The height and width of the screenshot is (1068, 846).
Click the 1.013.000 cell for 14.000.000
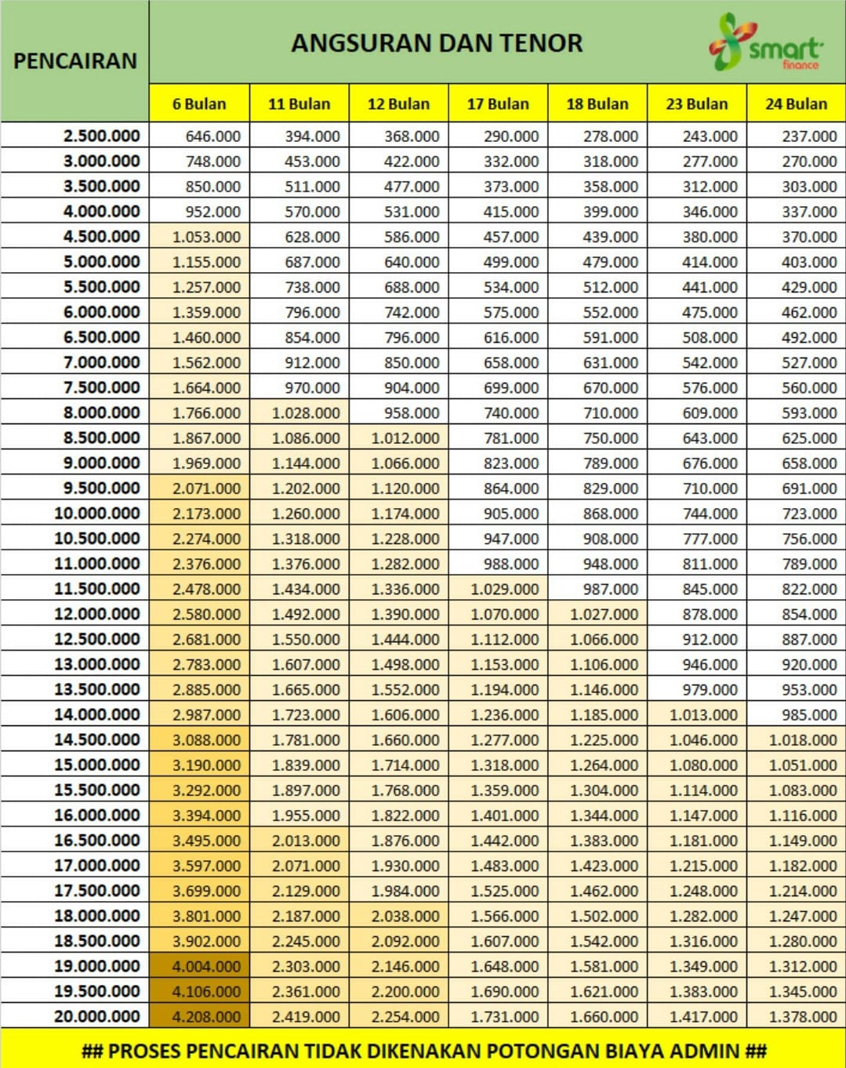[x=697, y=714]
